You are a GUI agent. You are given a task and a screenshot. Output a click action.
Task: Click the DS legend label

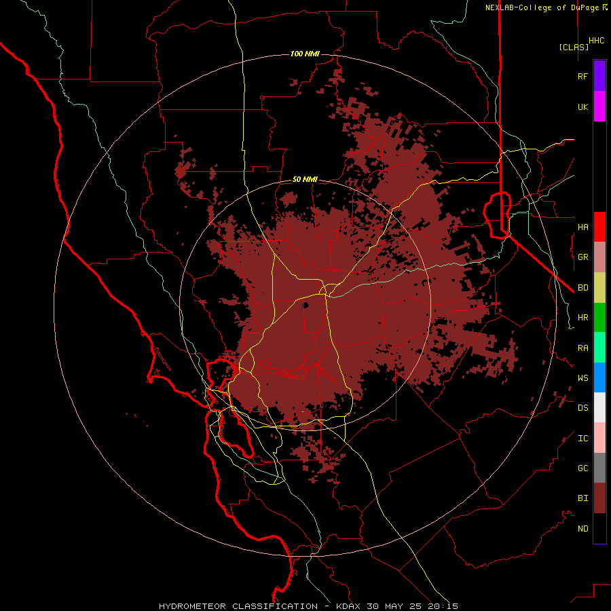(582, 408)
